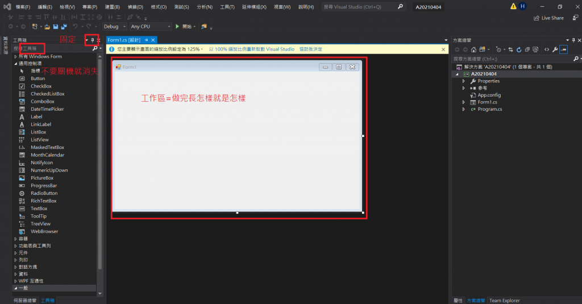Dismiss the yellow scaling info bar
The width and height of the screenshot is (582, 304).
coord(443,49)
